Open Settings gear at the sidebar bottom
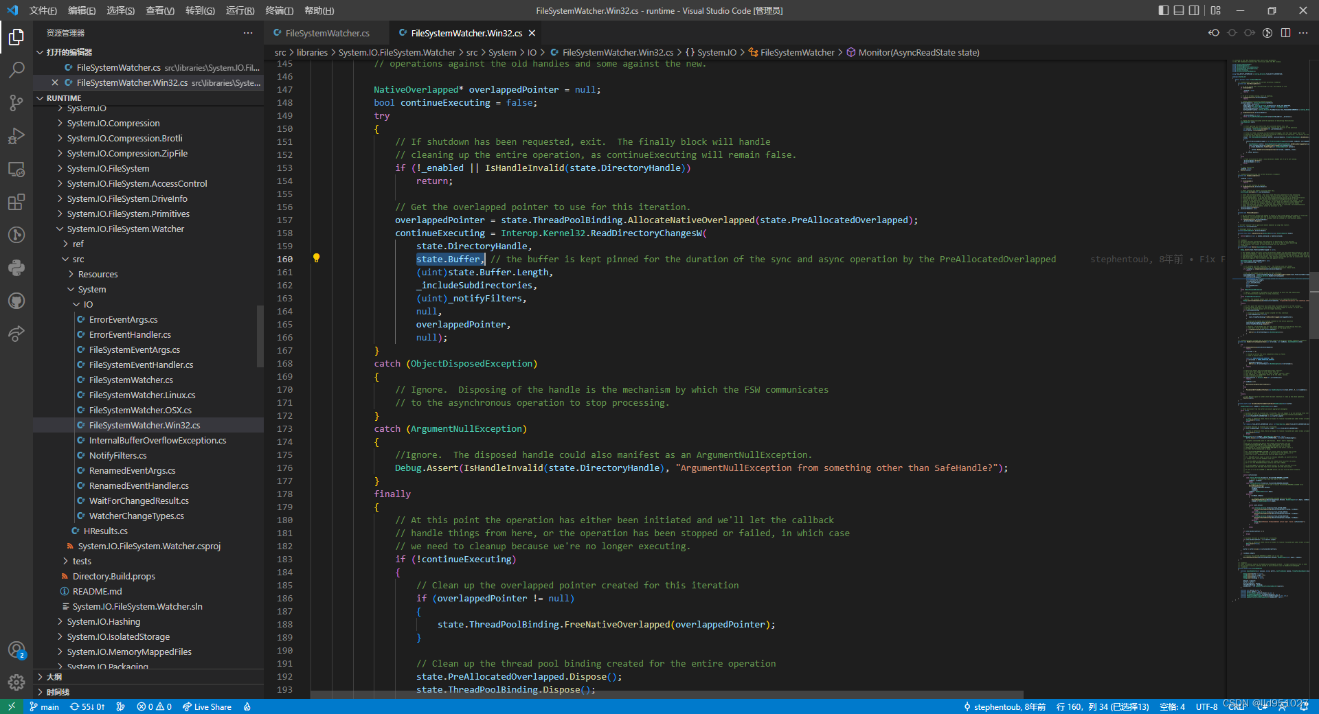 (x=16, y=682)
